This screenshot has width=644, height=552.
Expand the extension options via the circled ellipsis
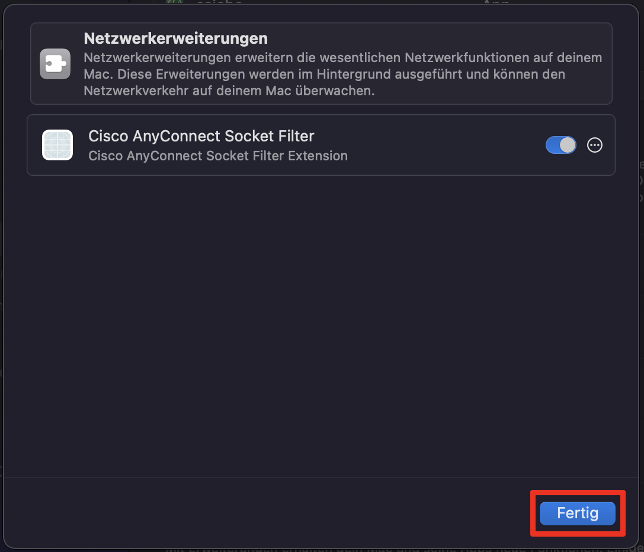click(x=595, y=145)
